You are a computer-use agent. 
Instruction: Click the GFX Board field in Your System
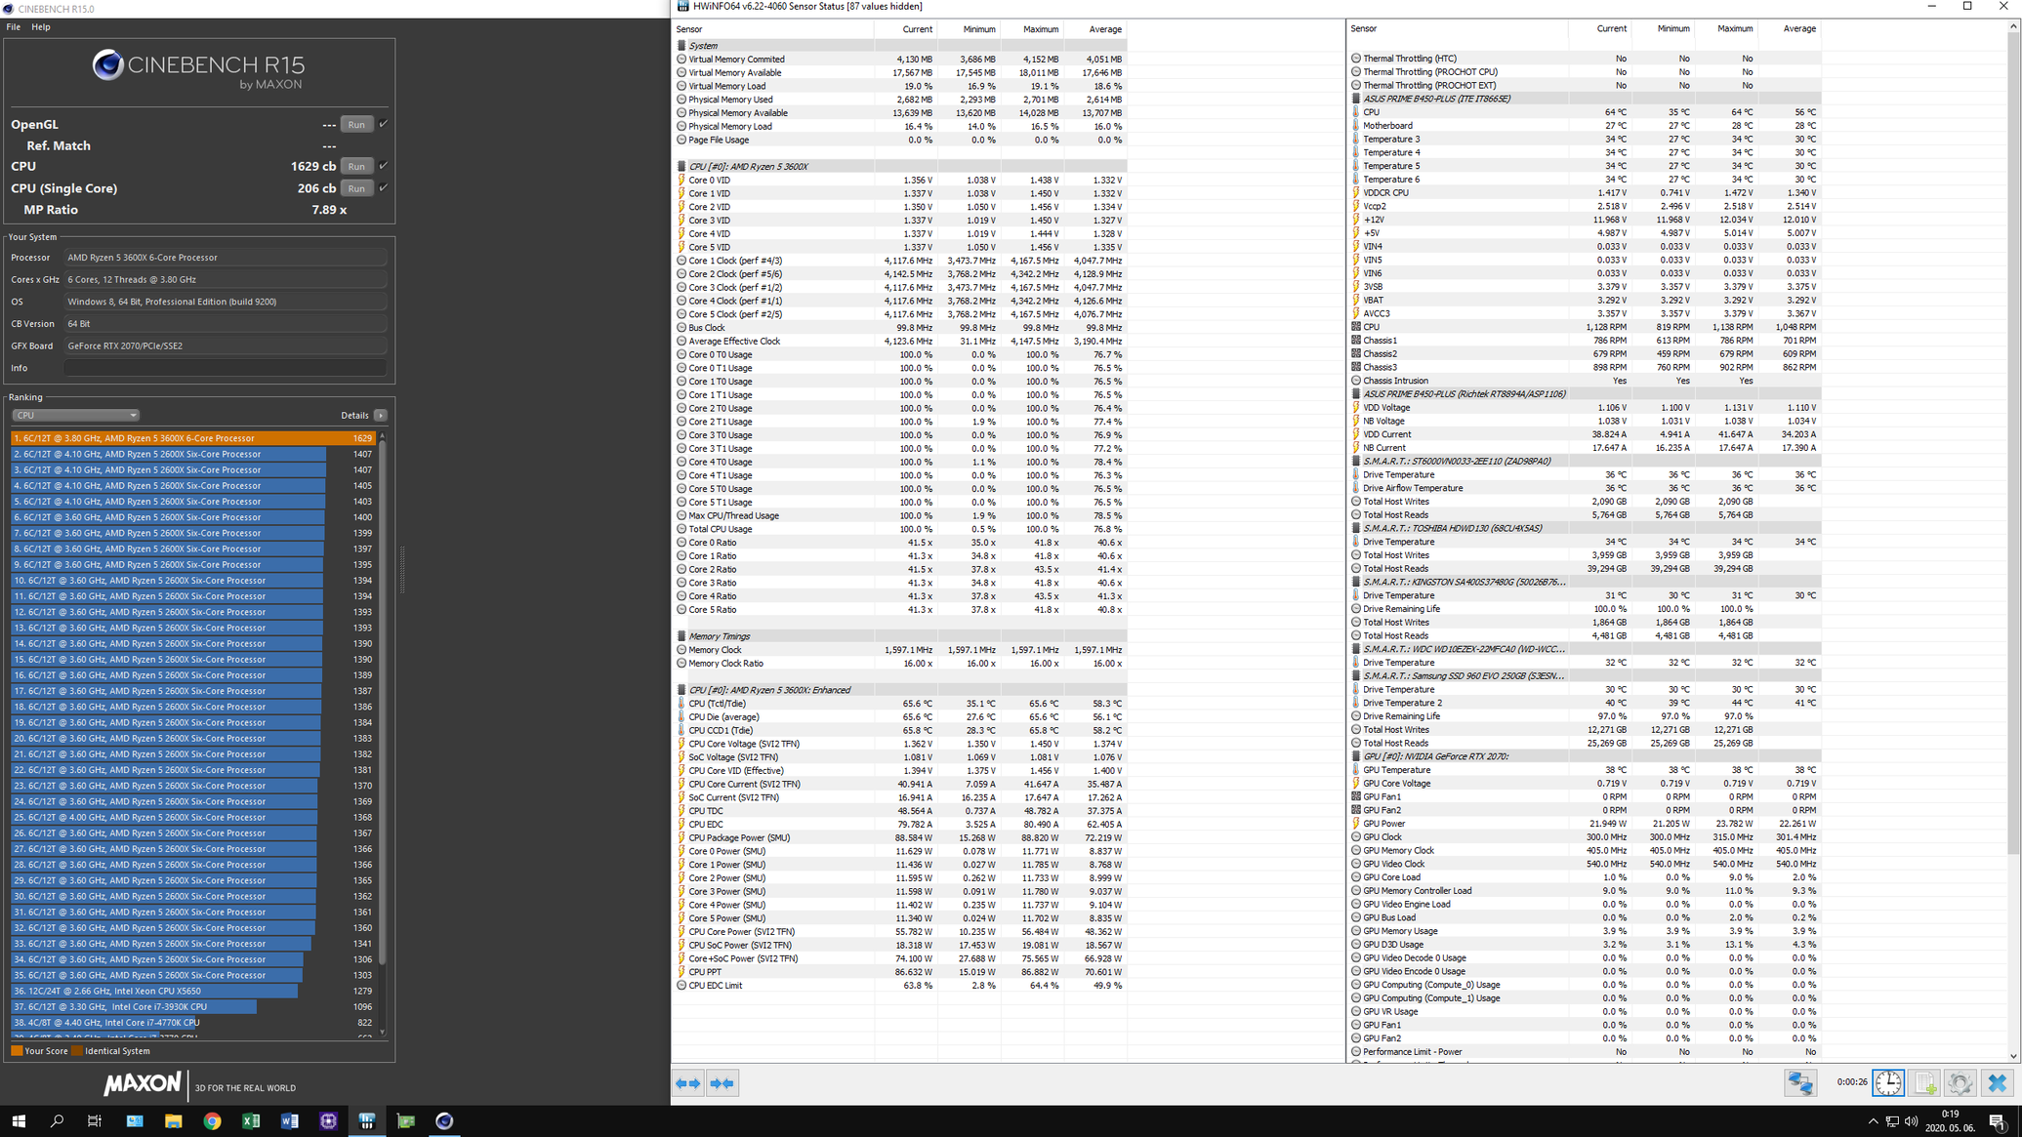click(x=226, y=345)
